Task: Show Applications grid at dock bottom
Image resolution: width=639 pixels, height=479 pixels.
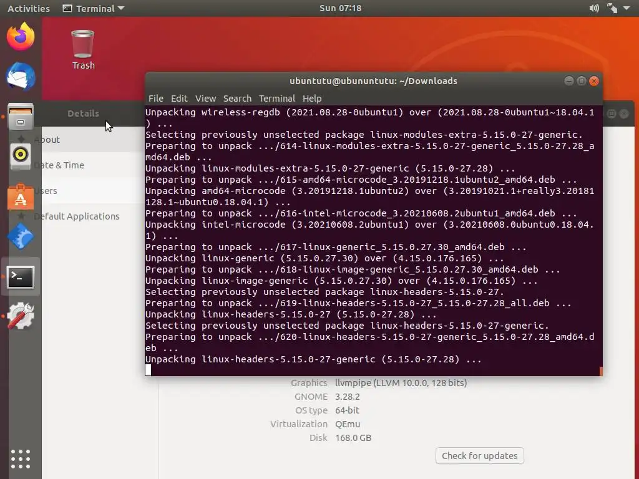Action: coord(21,459)
